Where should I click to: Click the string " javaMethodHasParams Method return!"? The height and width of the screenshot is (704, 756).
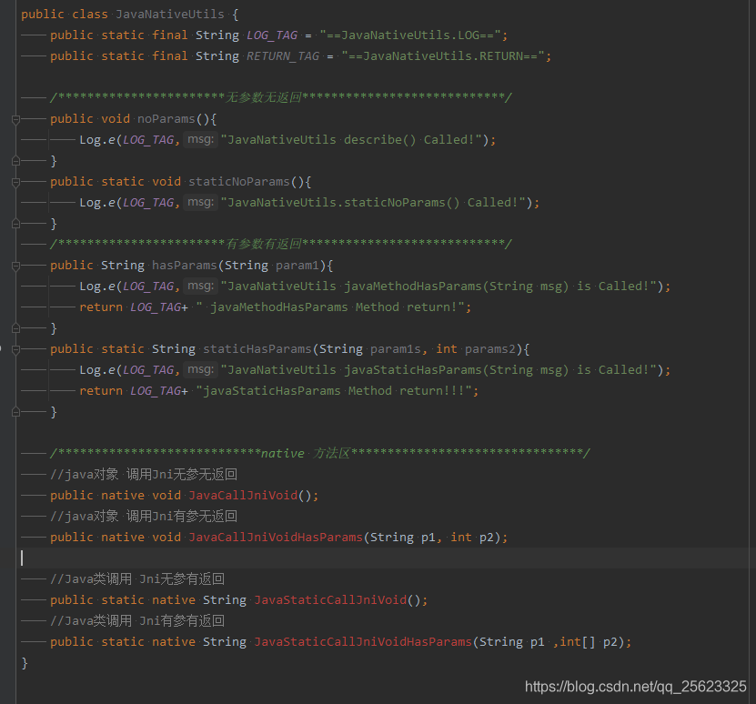330,307
